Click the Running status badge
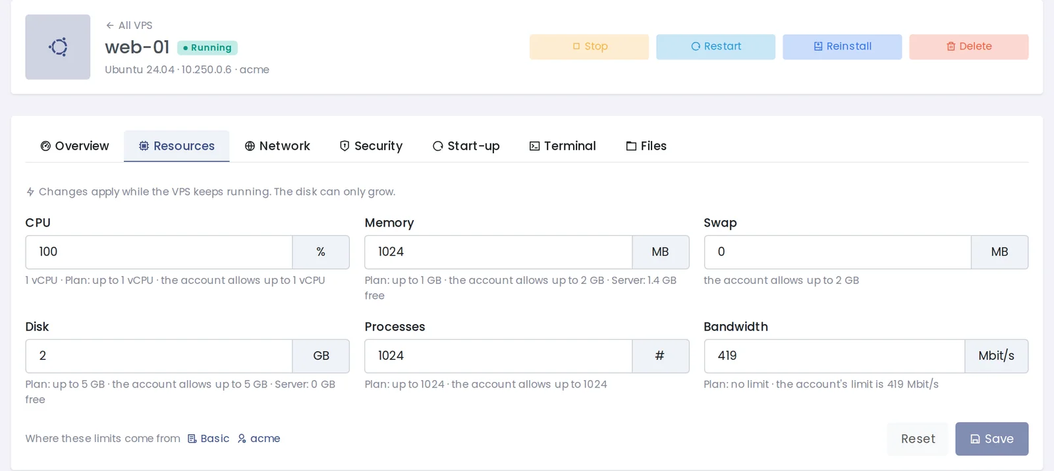 (208, 47)
